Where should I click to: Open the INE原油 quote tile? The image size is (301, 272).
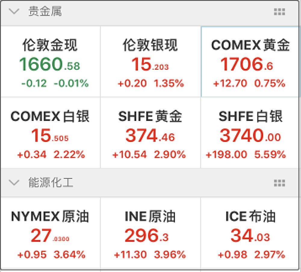tap(150, 233)
